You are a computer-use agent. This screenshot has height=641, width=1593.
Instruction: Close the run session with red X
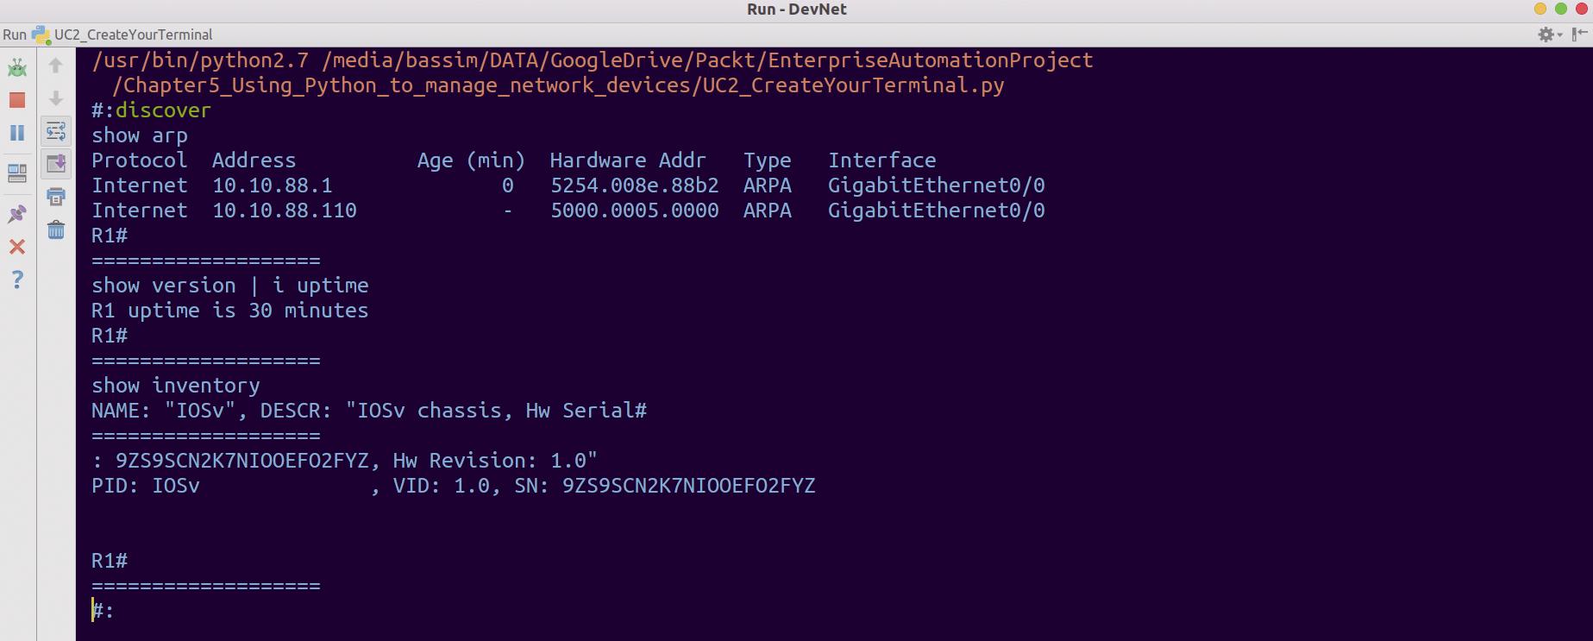tap(16, 248)
